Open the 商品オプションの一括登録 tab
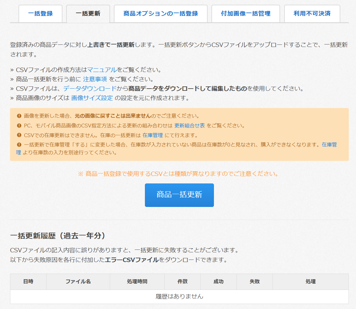 (x=161, y=14)
